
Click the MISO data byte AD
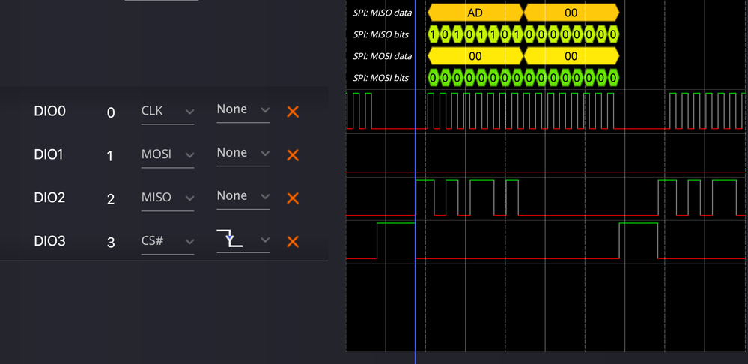(x=475, y=13)
